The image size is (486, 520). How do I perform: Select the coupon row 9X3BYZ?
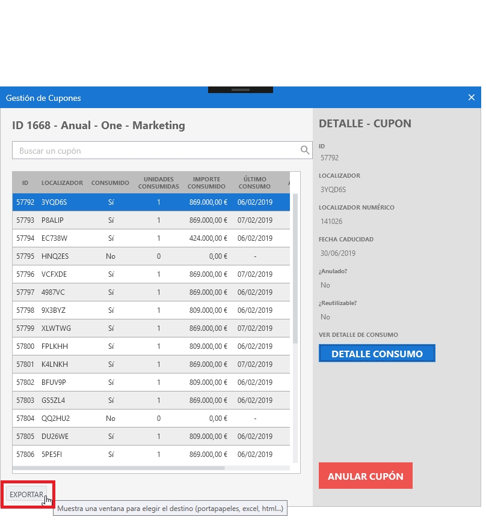151,310
